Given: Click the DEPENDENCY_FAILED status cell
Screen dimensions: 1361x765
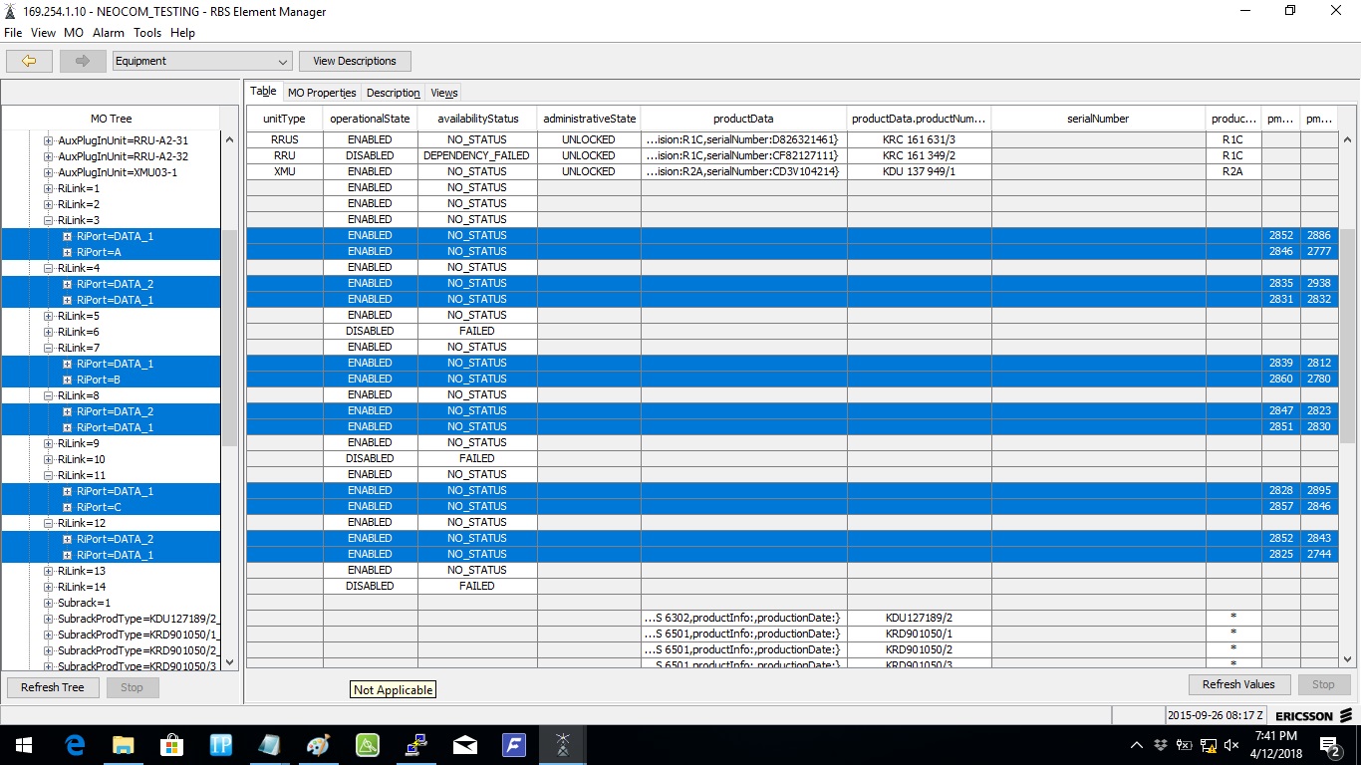Looking at the screenshot, I should [x=477, y=155].
